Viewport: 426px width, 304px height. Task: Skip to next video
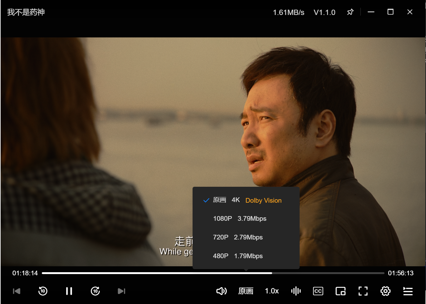pos(121,291)
